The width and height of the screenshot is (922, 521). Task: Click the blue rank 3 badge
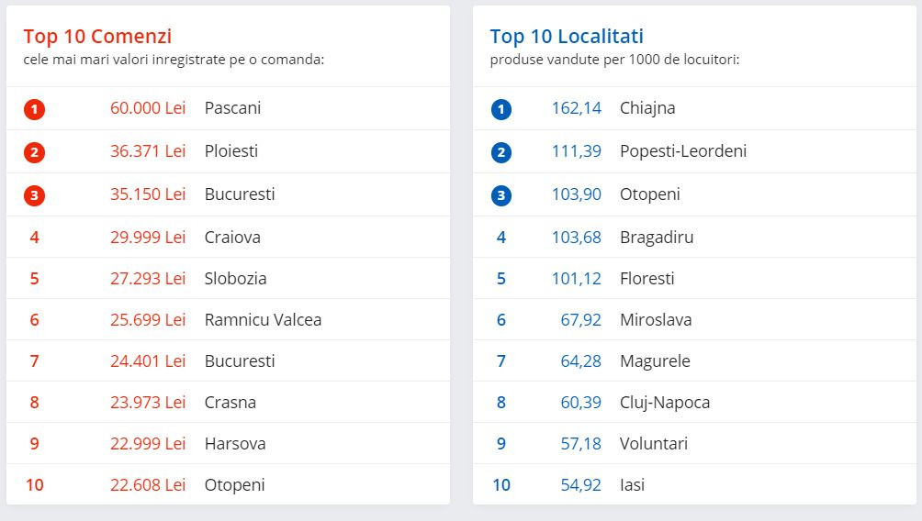point(500,195)
